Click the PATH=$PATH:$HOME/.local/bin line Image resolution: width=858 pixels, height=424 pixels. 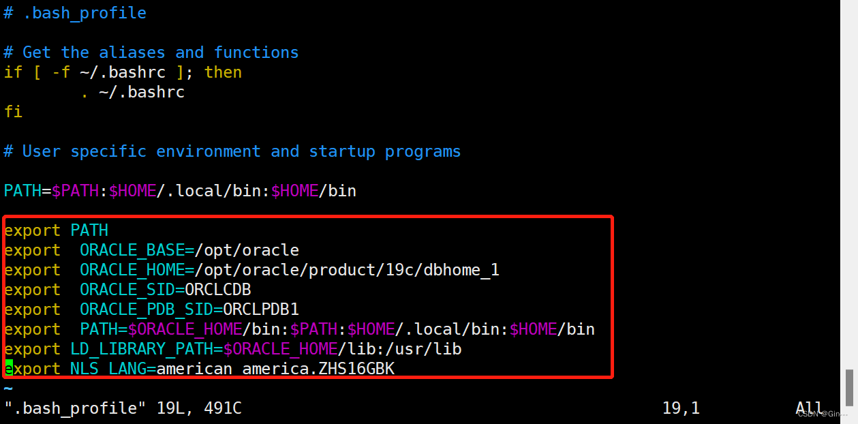(180, 191)
